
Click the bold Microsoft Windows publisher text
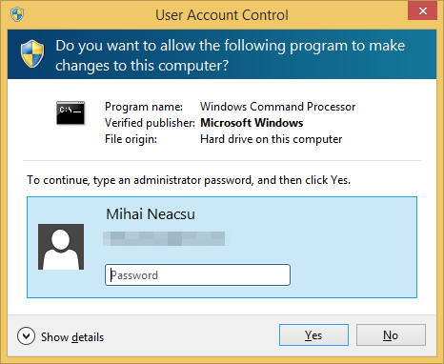tap(252, 123)
